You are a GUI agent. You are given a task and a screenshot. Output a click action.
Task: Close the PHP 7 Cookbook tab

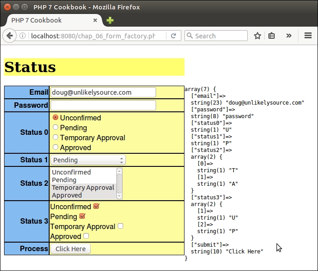[x=95, y=20]
